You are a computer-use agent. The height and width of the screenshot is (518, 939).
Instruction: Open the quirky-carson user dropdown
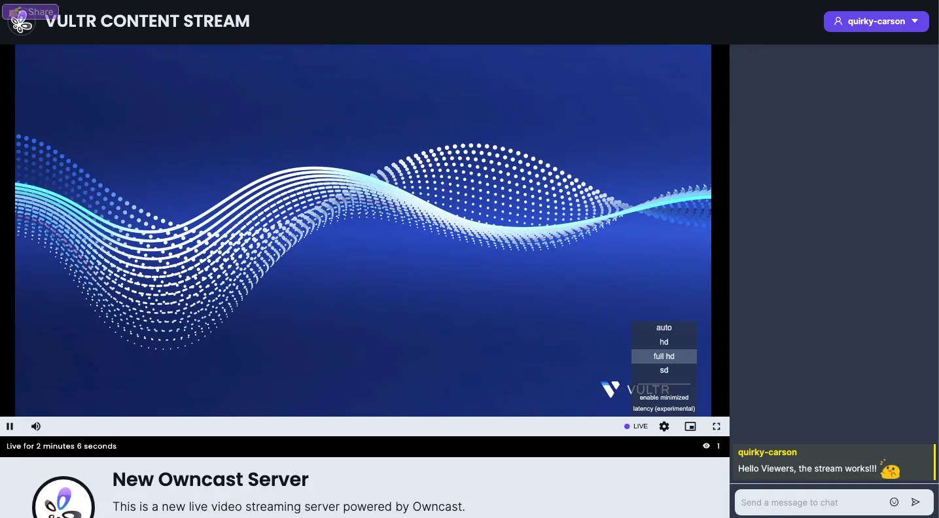tap(876, 21)
